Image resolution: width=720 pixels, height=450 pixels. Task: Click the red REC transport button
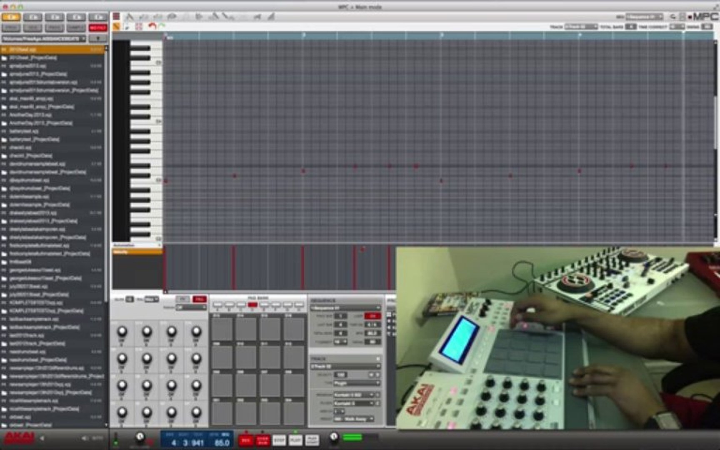click(x=246, y=440)
